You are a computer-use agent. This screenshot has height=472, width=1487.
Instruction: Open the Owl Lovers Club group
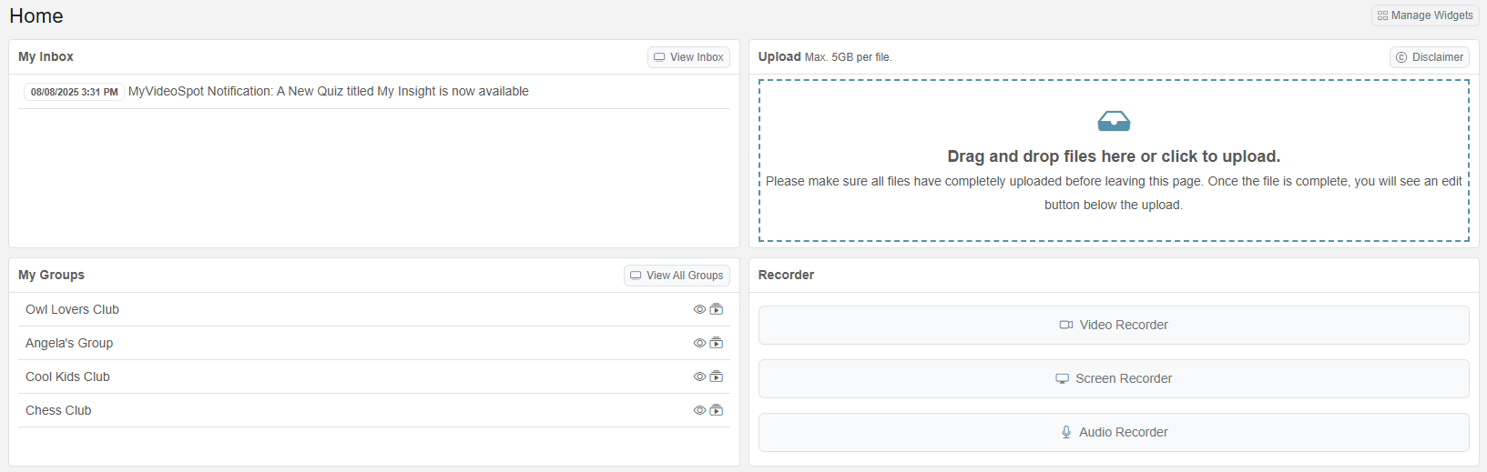click(x=72, y=309)
